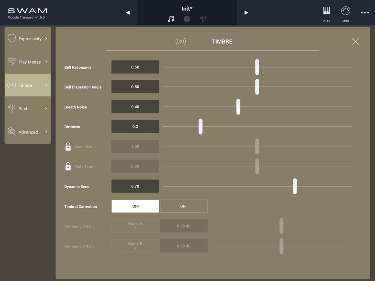The width and height of the screenshot is (375, 281).
Task: Expand the Timbre section chevron
Action: tap(46, 85)
